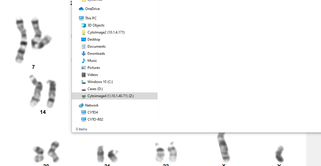Image resolution: width=321 pixels, height=166 pixels.
Task: Click the chromosome 21 pair
Action: tap(107, 154)
